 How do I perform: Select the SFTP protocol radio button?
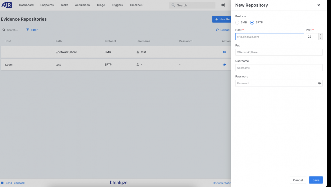[x=252, y=22]
